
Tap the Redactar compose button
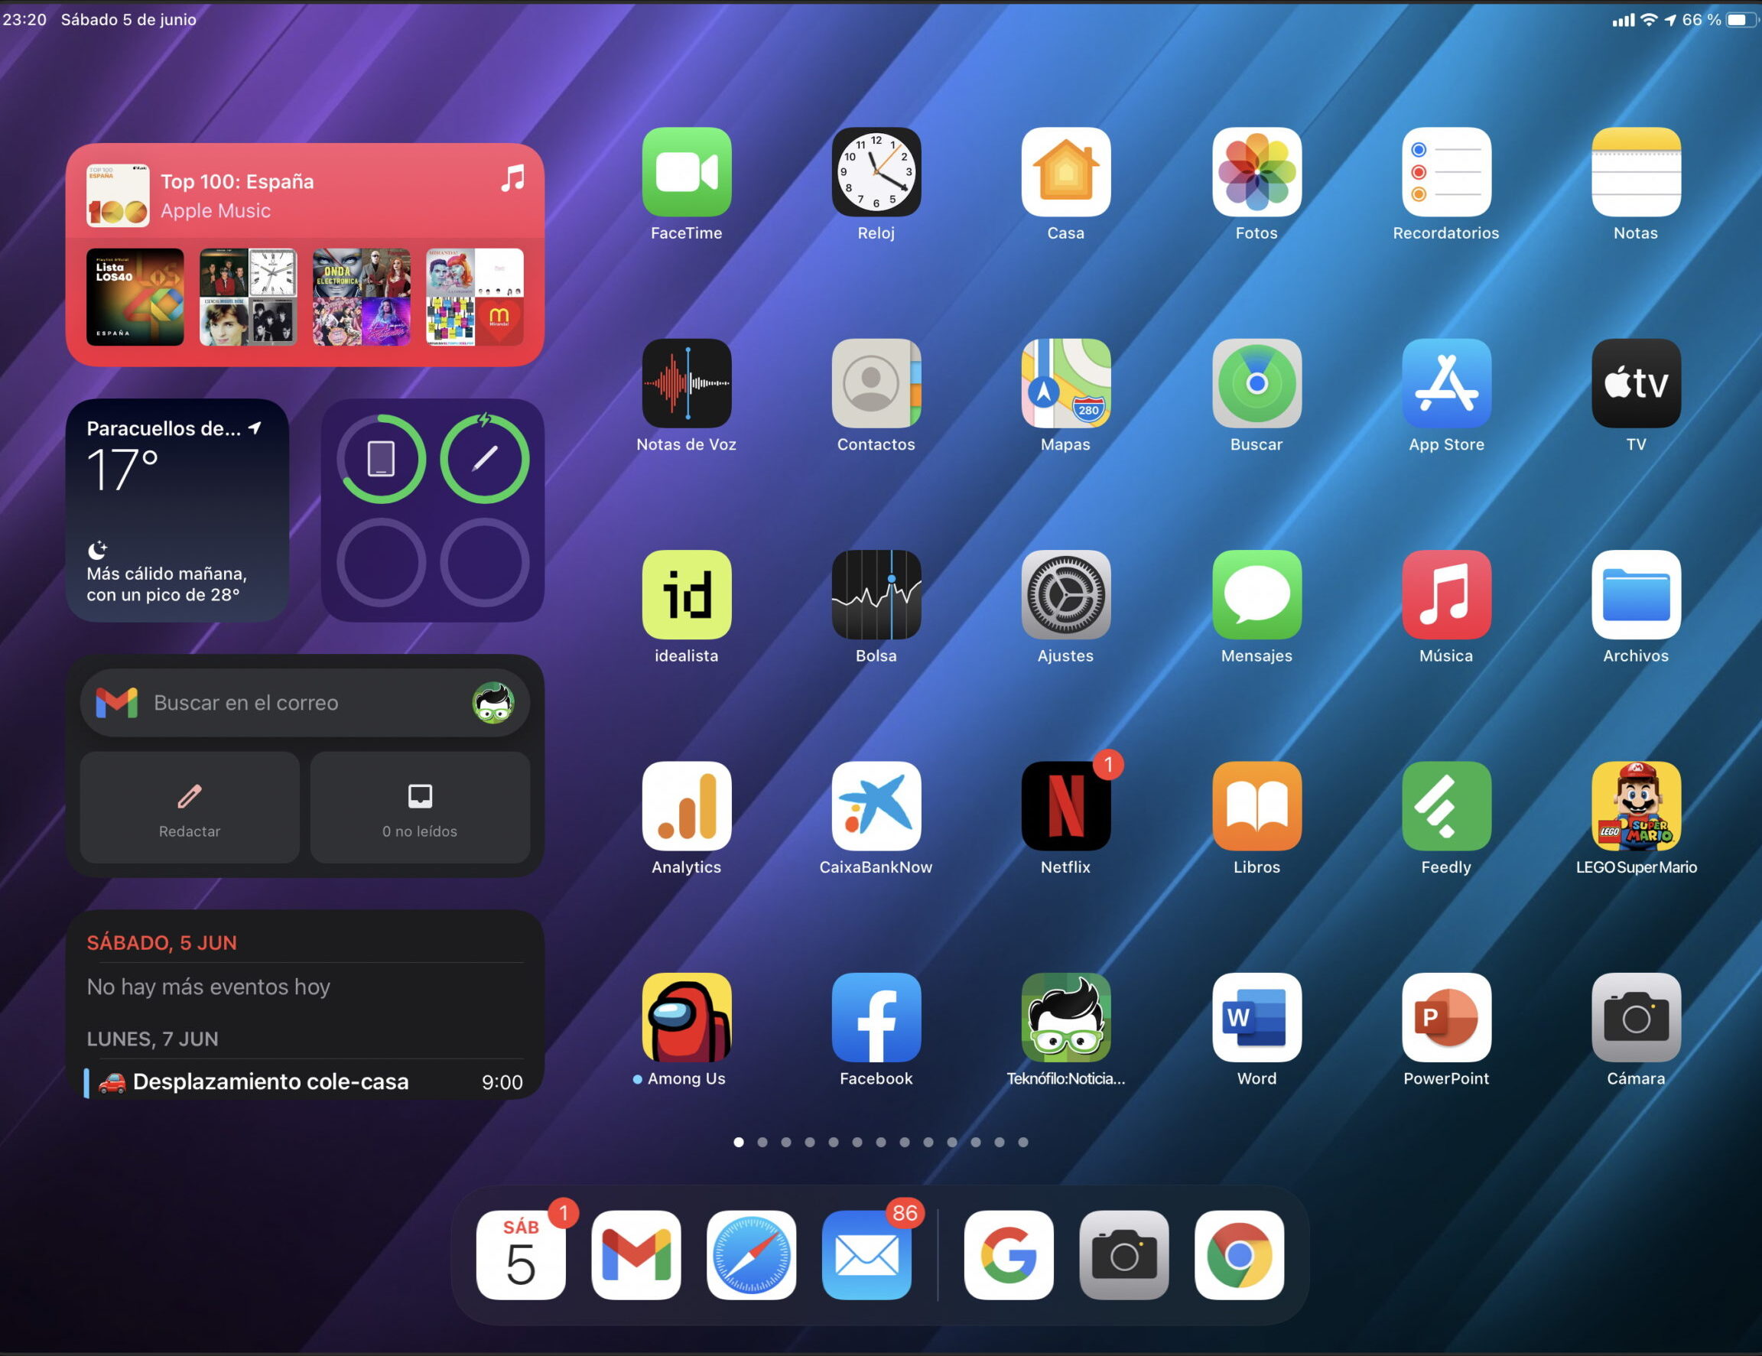pyautogui.click(x=190, y=808)
